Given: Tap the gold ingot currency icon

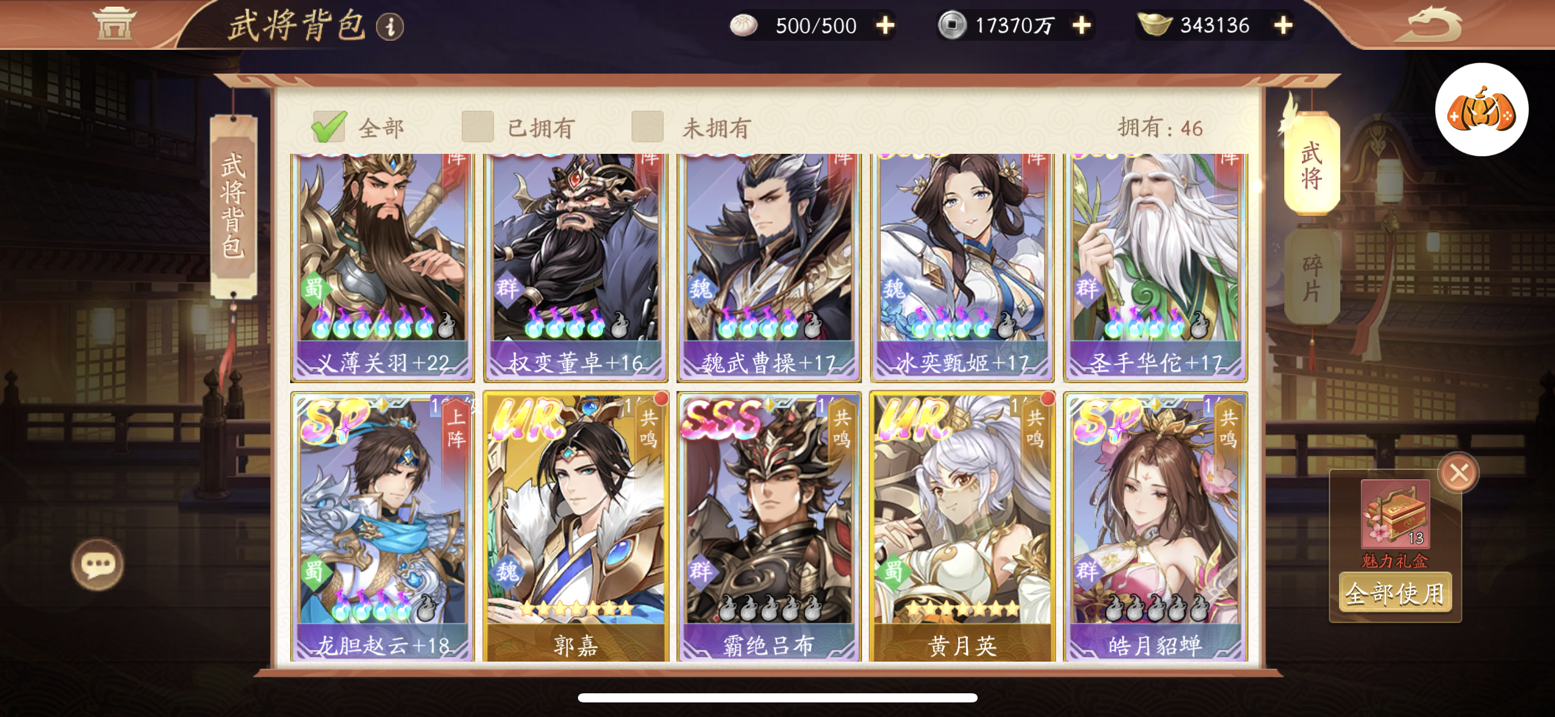Looking at the screenshot, I should coord(1153,25).
